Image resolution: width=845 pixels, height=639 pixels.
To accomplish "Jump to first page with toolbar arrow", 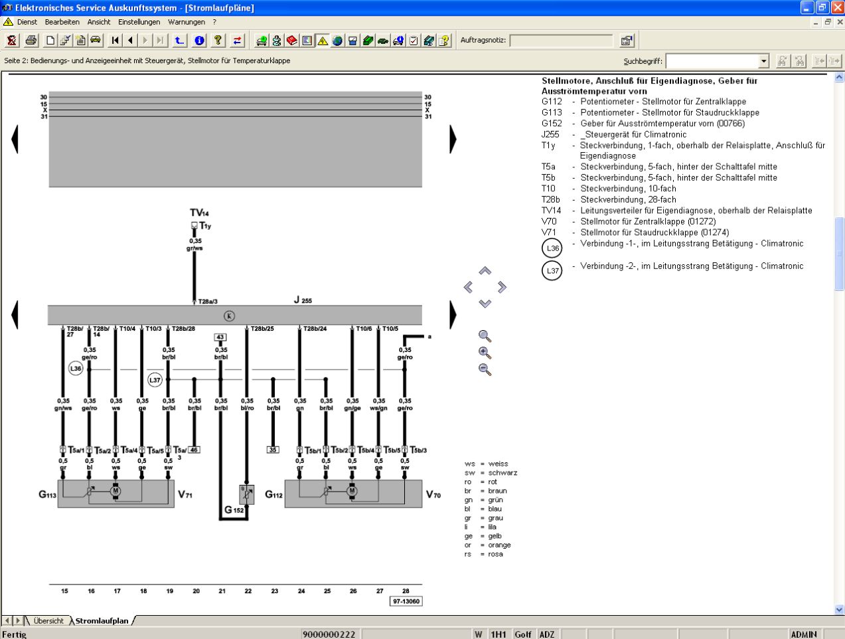I will 115,41.
